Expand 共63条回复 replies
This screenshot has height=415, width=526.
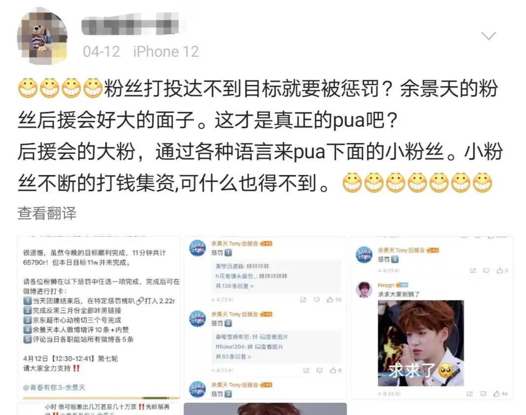point(233,357)
